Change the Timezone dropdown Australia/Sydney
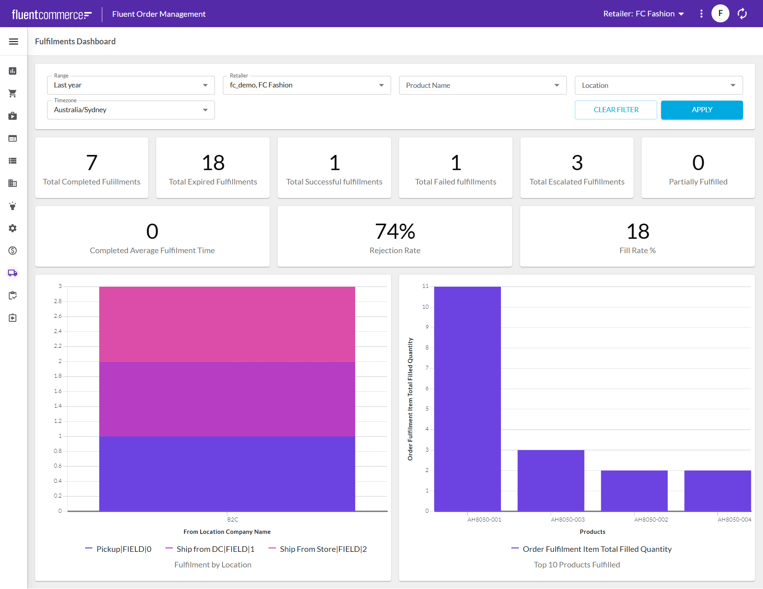 tap(131, 110)
